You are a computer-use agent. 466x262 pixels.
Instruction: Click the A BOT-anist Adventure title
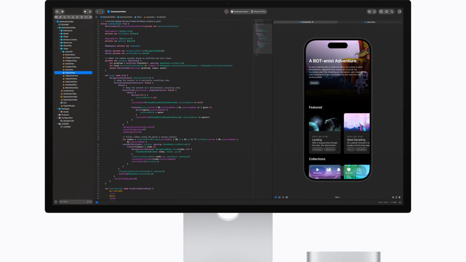tap(333, 61)
